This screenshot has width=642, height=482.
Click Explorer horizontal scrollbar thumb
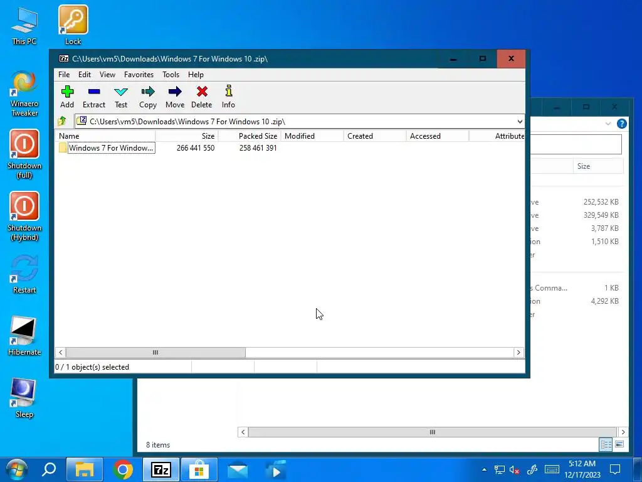click(433, 432)
